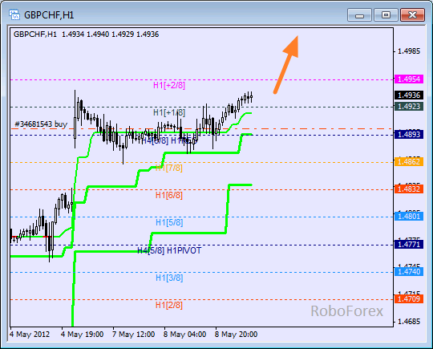Click the red 1.4832 price tag
This screenshot has height=349, width=433.
[409, 189]
